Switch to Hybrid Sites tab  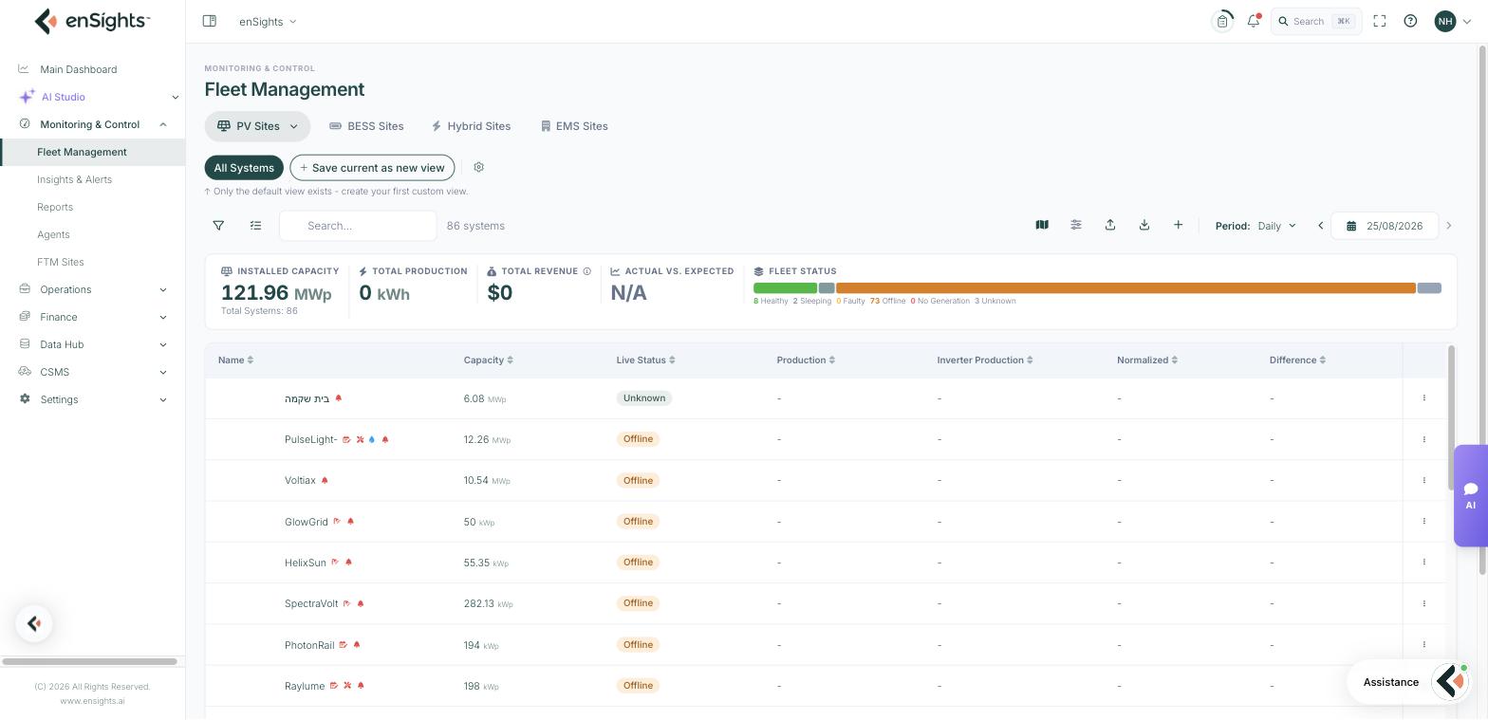coord(471,126)
